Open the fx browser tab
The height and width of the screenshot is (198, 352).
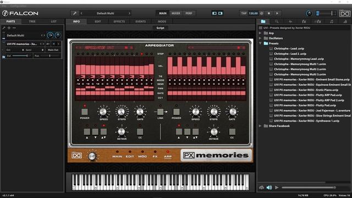coord(304,21)
